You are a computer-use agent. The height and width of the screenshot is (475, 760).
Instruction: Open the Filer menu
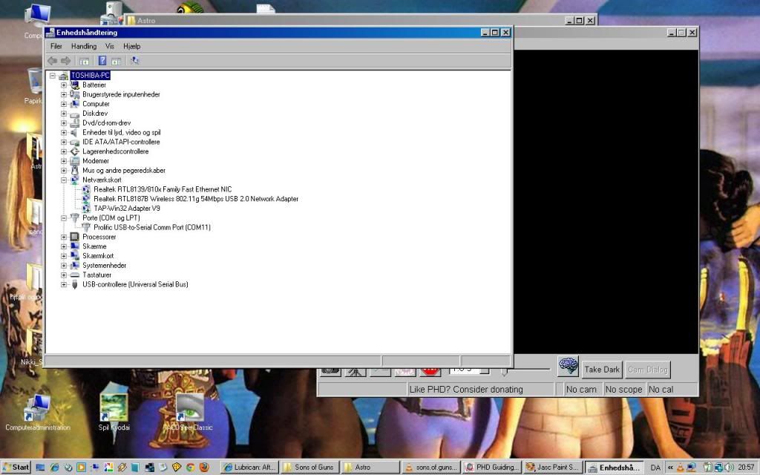[x=56, y=47]
